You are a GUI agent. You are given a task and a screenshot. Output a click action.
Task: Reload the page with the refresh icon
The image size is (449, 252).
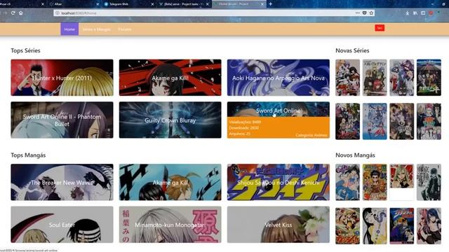click(x=13, y=13)
